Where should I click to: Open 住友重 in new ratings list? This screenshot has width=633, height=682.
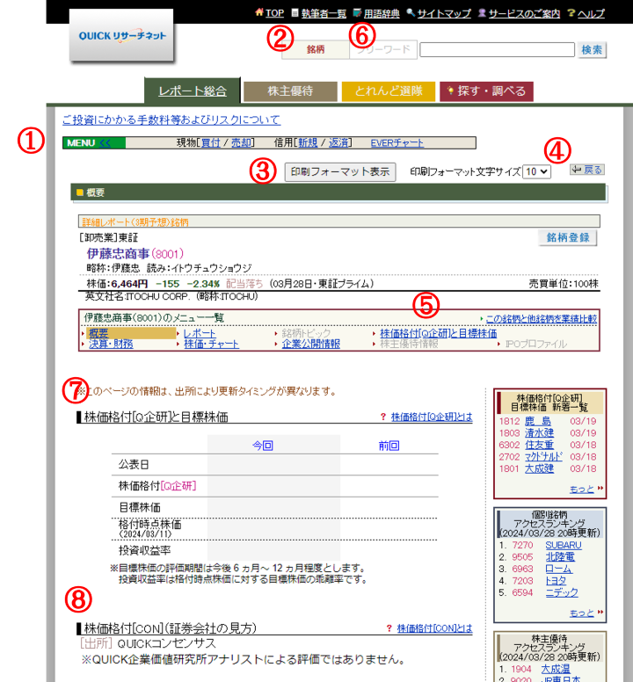click(539, 445)
